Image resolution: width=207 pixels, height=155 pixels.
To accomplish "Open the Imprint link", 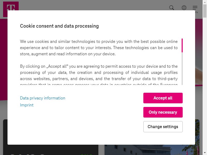I will point(27,105).
